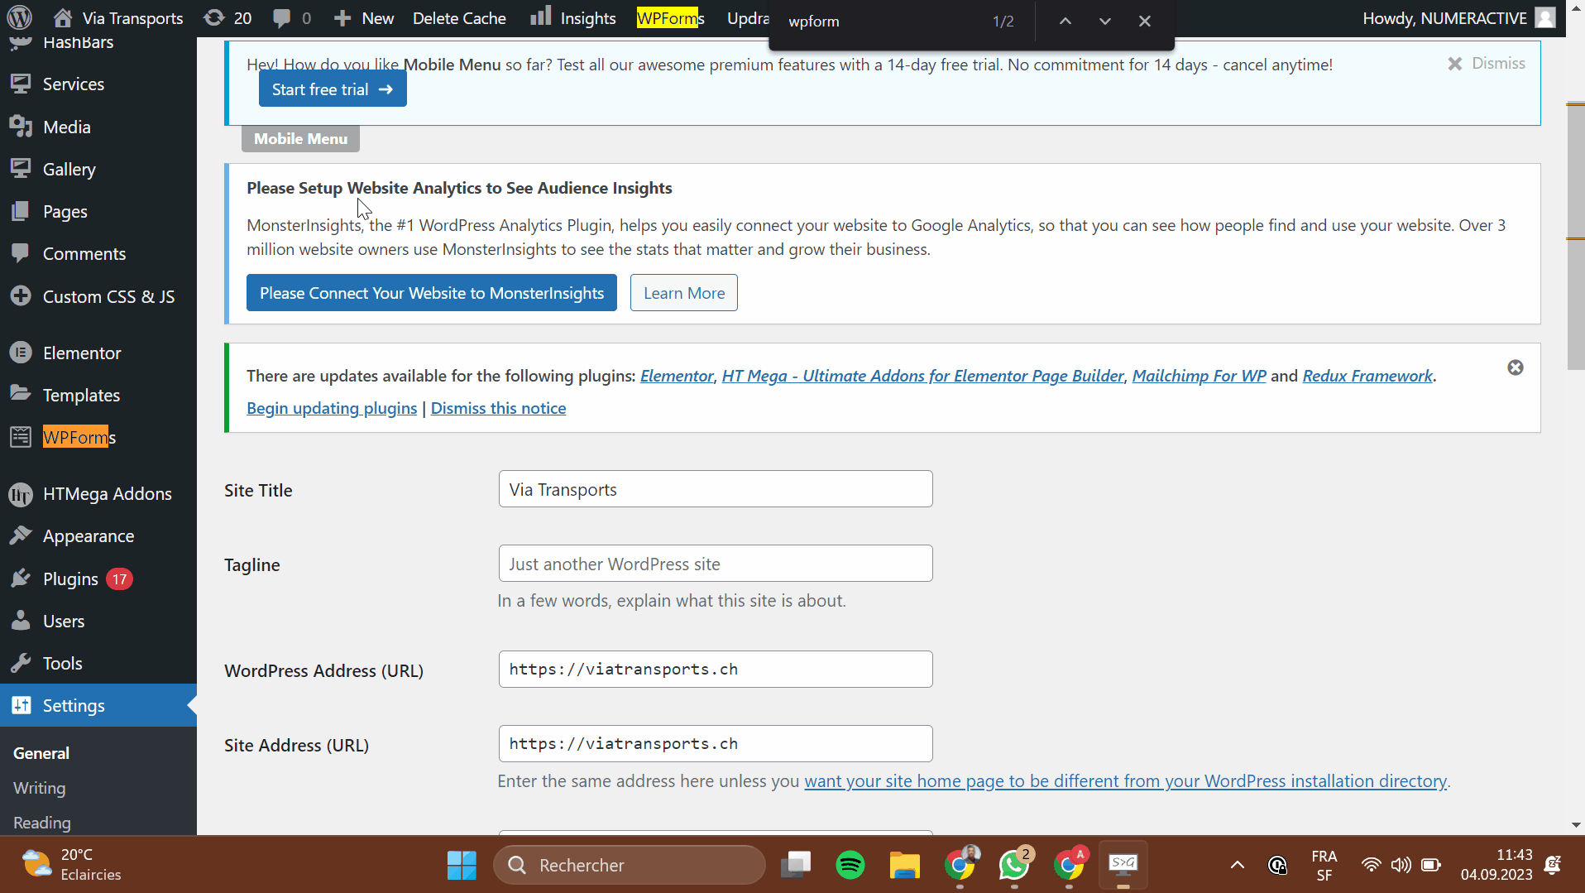Open Spotify from the taskbar

pos(850,865)
